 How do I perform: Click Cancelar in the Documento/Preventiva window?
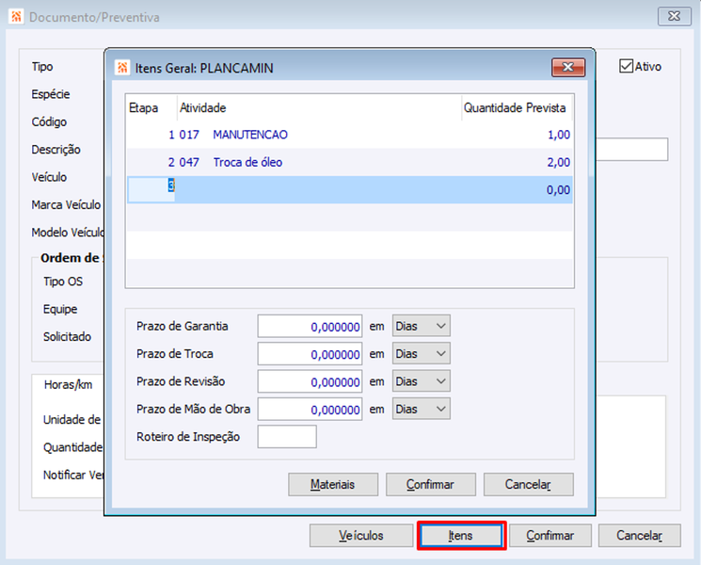click(640, 536)
